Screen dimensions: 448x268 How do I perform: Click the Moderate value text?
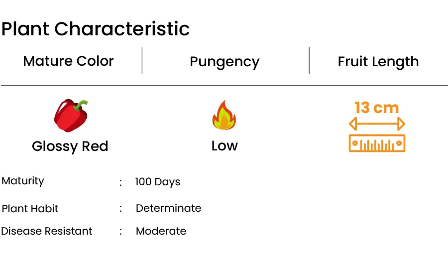point(161,231)
